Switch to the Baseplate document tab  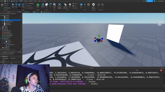pos(27,12)
